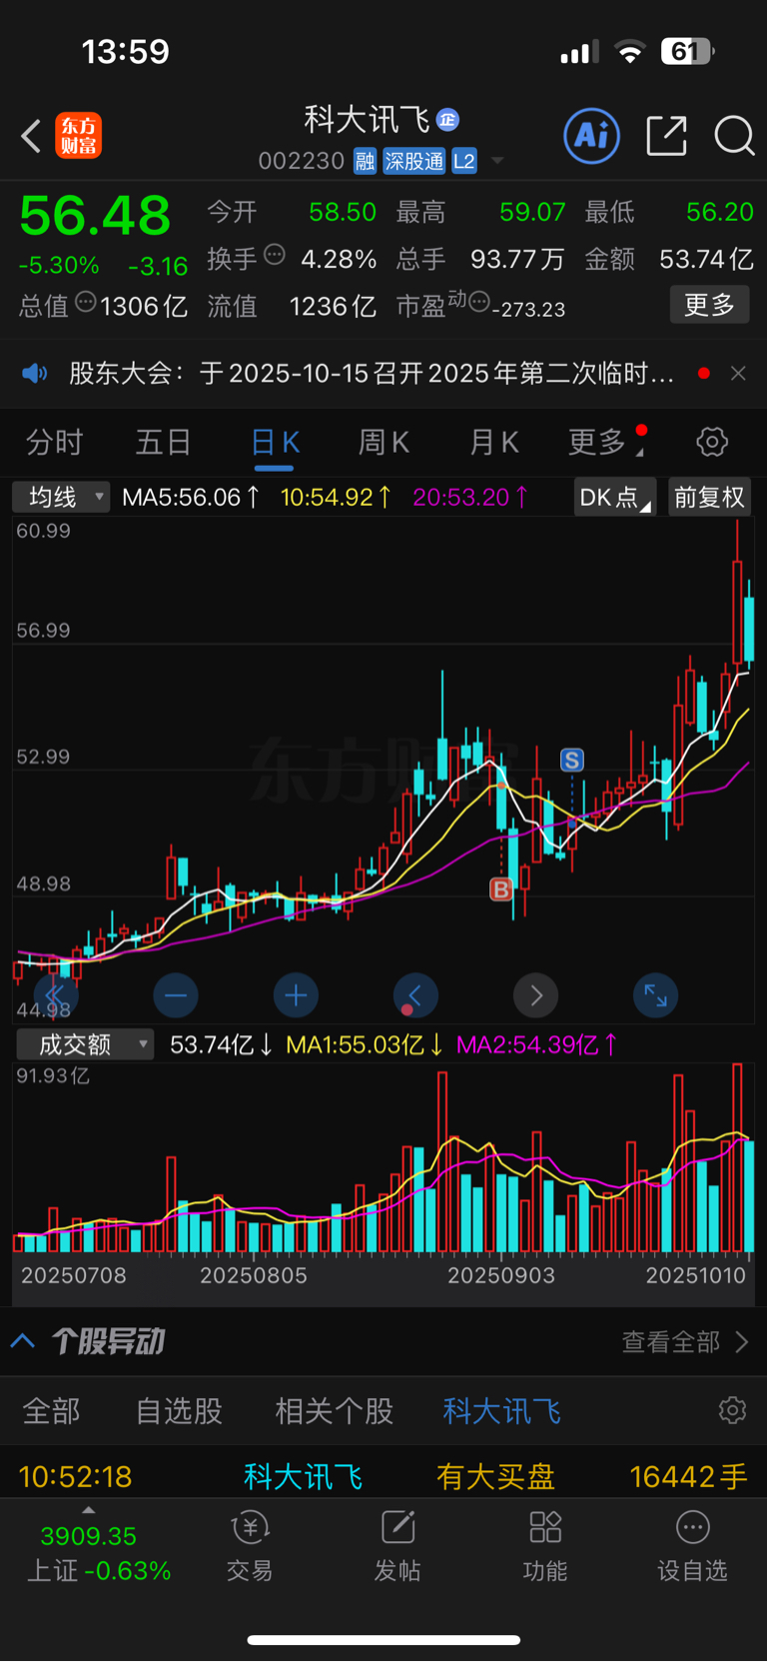
Task: Tap the MA2:54.39亿 volume label
Action: (x=536, y=1045)
